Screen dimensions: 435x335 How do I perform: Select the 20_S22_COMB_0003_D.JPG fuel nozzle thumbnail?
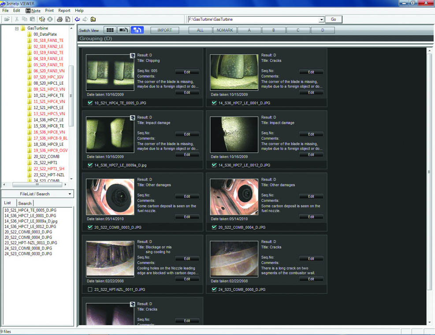(x=110, y=197)
